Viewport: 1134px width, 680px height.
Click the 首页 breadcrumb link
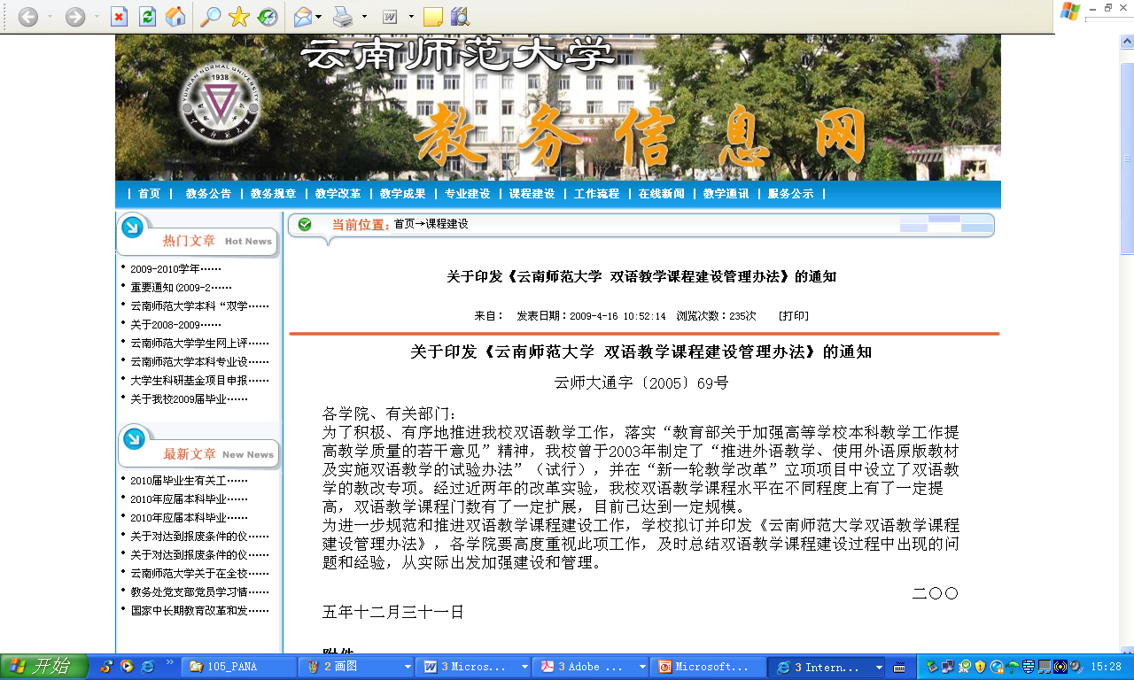point(404,224)
